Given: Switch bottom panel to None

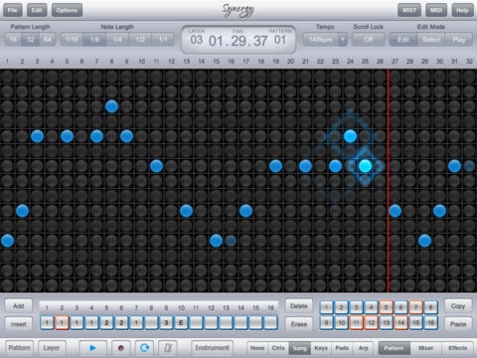Looking at the screenshot, I should click(257, 348).
